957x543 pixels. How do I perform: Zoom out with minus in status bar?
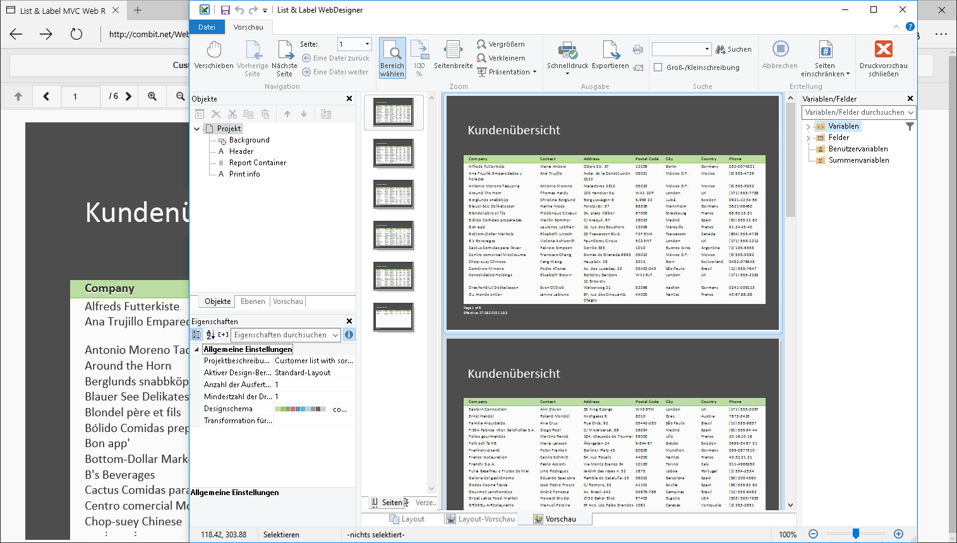(814, 534)
